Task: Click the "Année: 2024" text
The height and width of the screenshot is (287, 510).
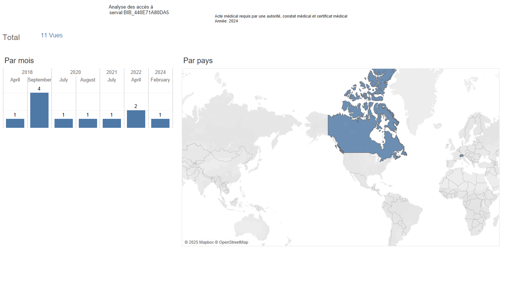Action: click(x=226, y=21)
